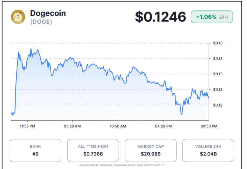
Task: Click the CoinCodex data attribution text
Action: (x=124, y=165)
